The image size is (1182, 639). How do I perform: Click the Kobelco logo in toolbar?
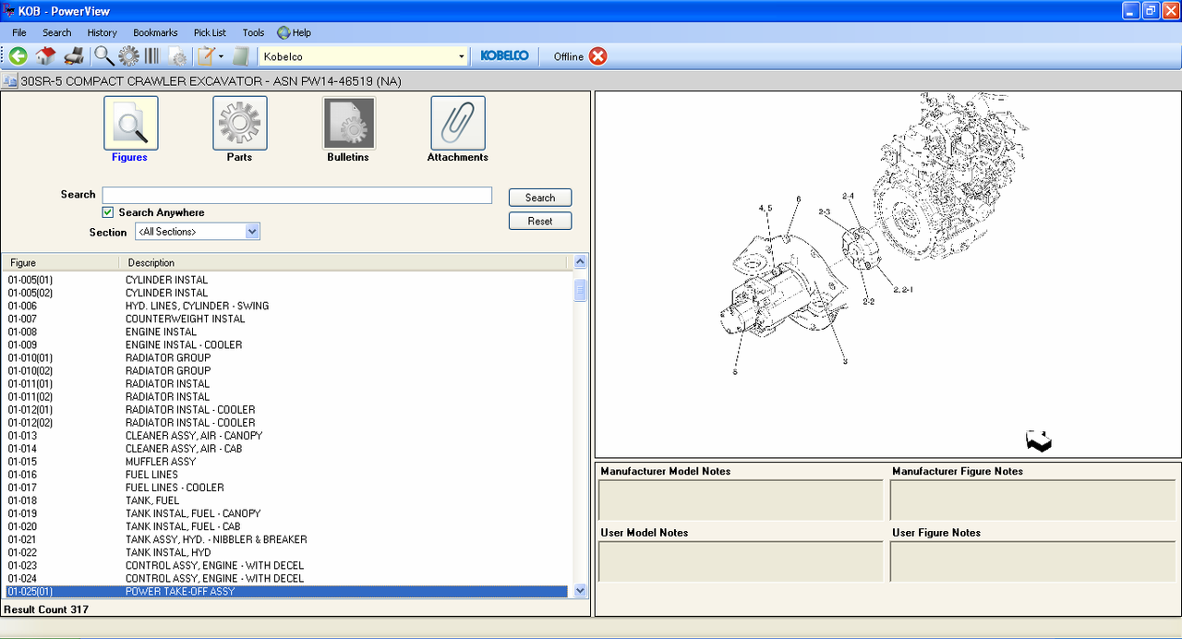click(505, 56)
